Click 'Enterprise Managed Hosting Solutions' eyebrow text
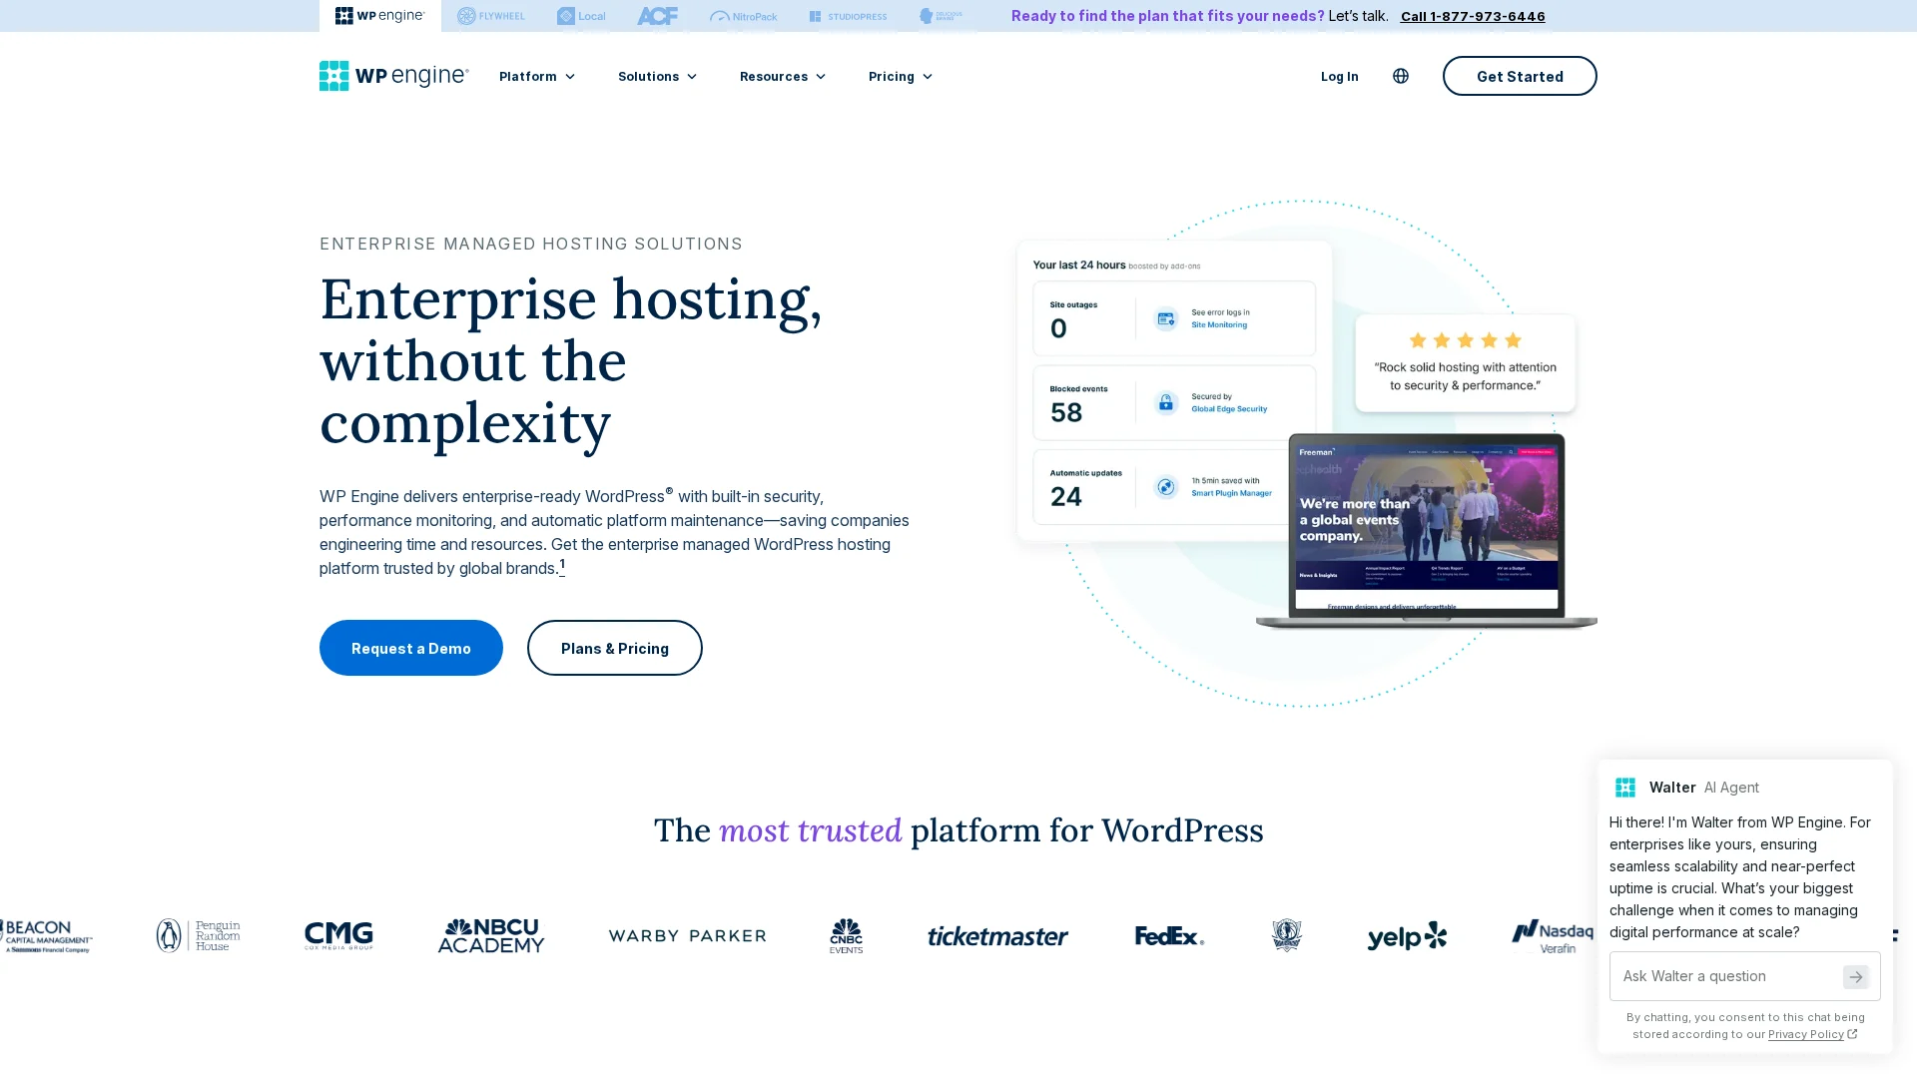 coord(531,244)
